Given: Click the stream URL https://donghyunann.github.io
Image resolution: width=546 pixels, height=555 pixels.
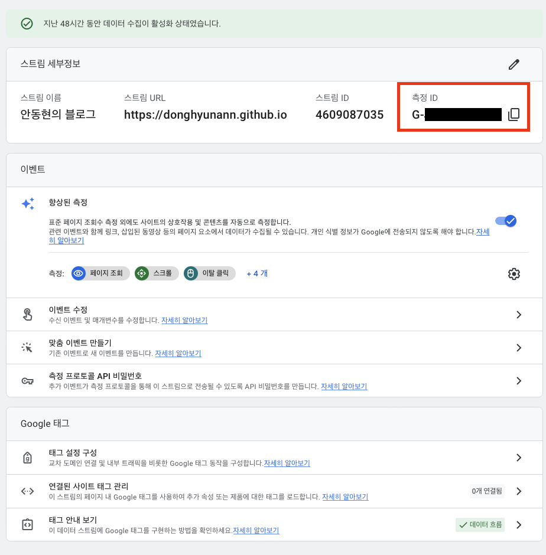Looking at the screenshot, I should pyautogui.click(x=206, y=115).
